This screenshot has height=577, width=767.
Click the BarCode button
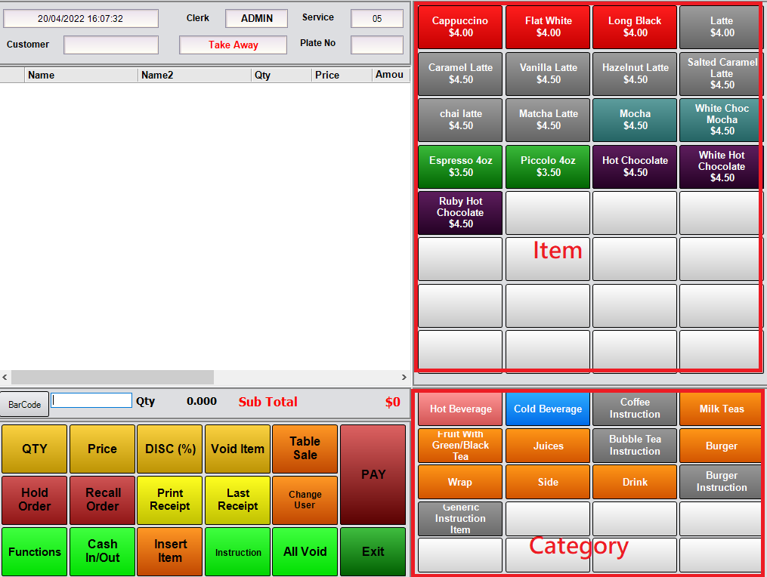click(24, 404)
